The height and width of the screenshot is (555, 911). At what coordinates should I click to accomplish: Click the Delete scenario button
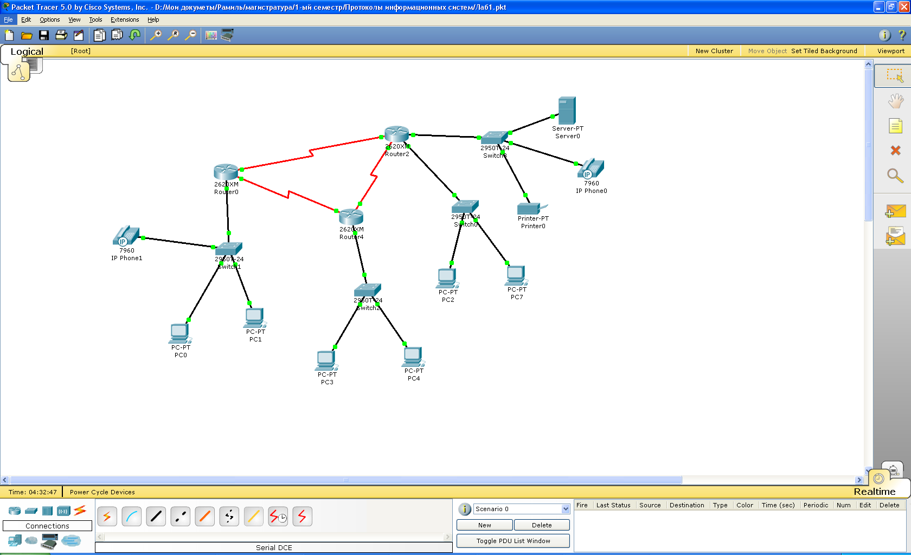pyautogui.click(x=542, y=525)
